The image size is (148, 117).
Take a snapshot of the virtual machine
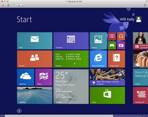pos(8,5)
